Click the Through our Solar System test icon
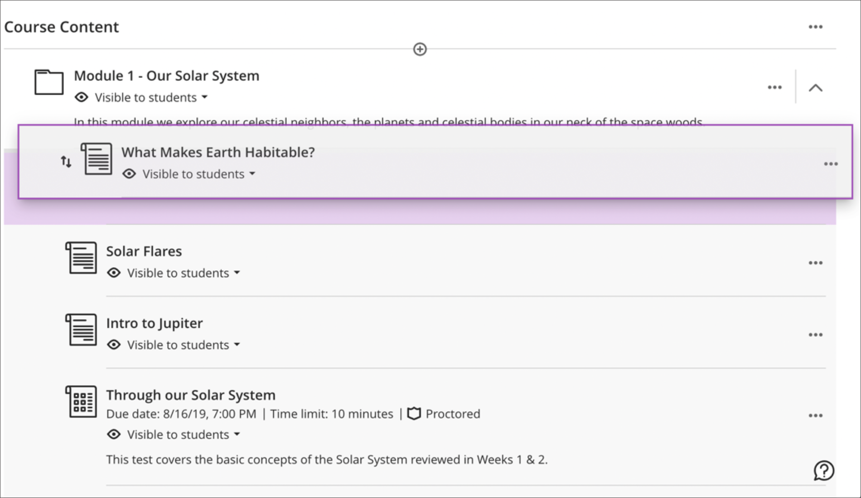 tap(82, 402)
